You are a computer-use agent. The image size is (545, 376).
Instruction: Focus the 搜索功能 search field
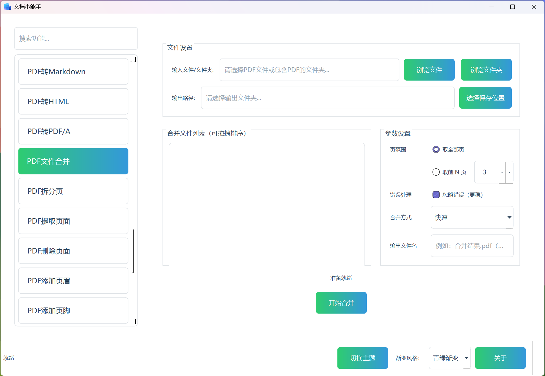click(x=76, y=39)
